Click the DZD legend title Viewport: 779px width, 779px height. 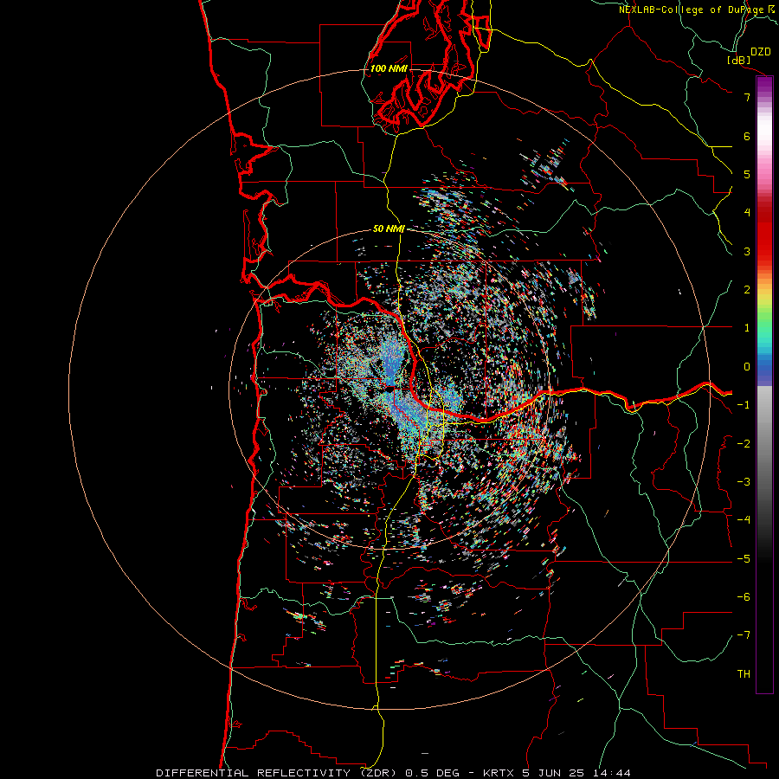(x=761, y=52)
